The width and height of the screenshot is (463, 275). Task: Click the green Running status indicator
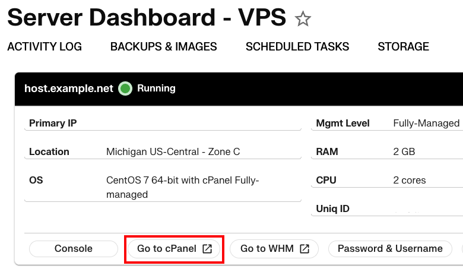click(x=125, y=88)
